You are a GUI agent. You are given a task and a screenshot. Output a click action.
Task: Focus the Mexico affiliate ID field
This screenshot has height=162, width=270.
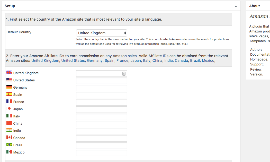[x=101, y=153]
